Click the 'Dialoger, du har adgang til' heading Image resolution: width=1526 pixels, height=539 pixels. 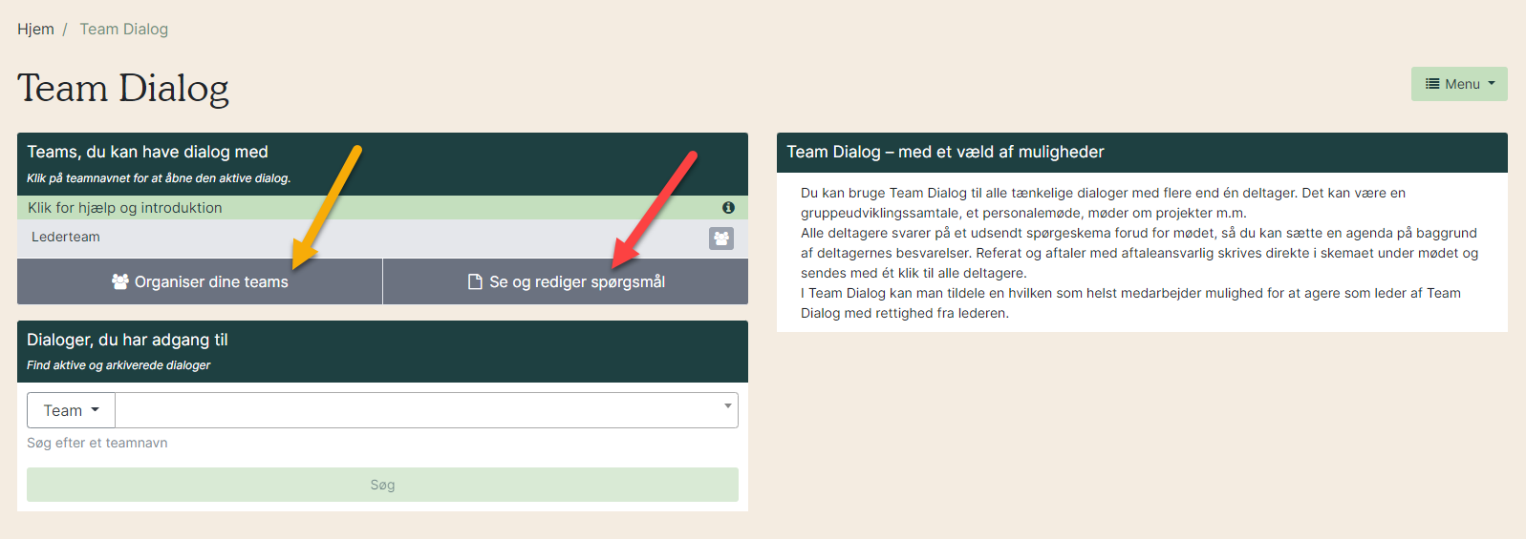point(127,340)
